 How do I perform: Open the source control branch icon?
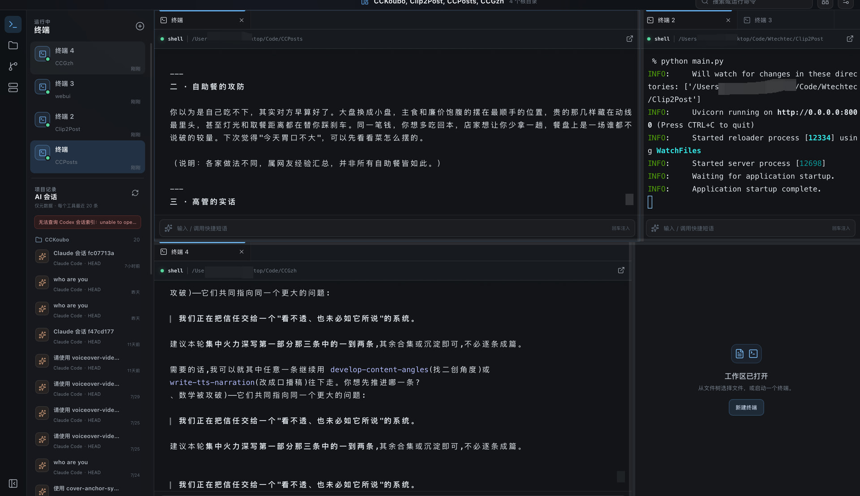tap(13, 67)
